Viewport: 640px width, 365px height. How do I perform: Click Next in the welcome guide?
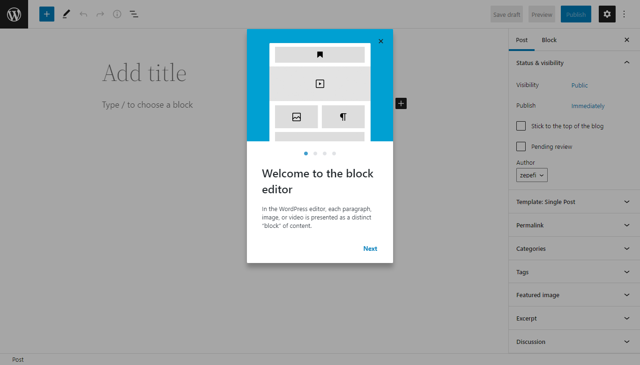[370, 248]
